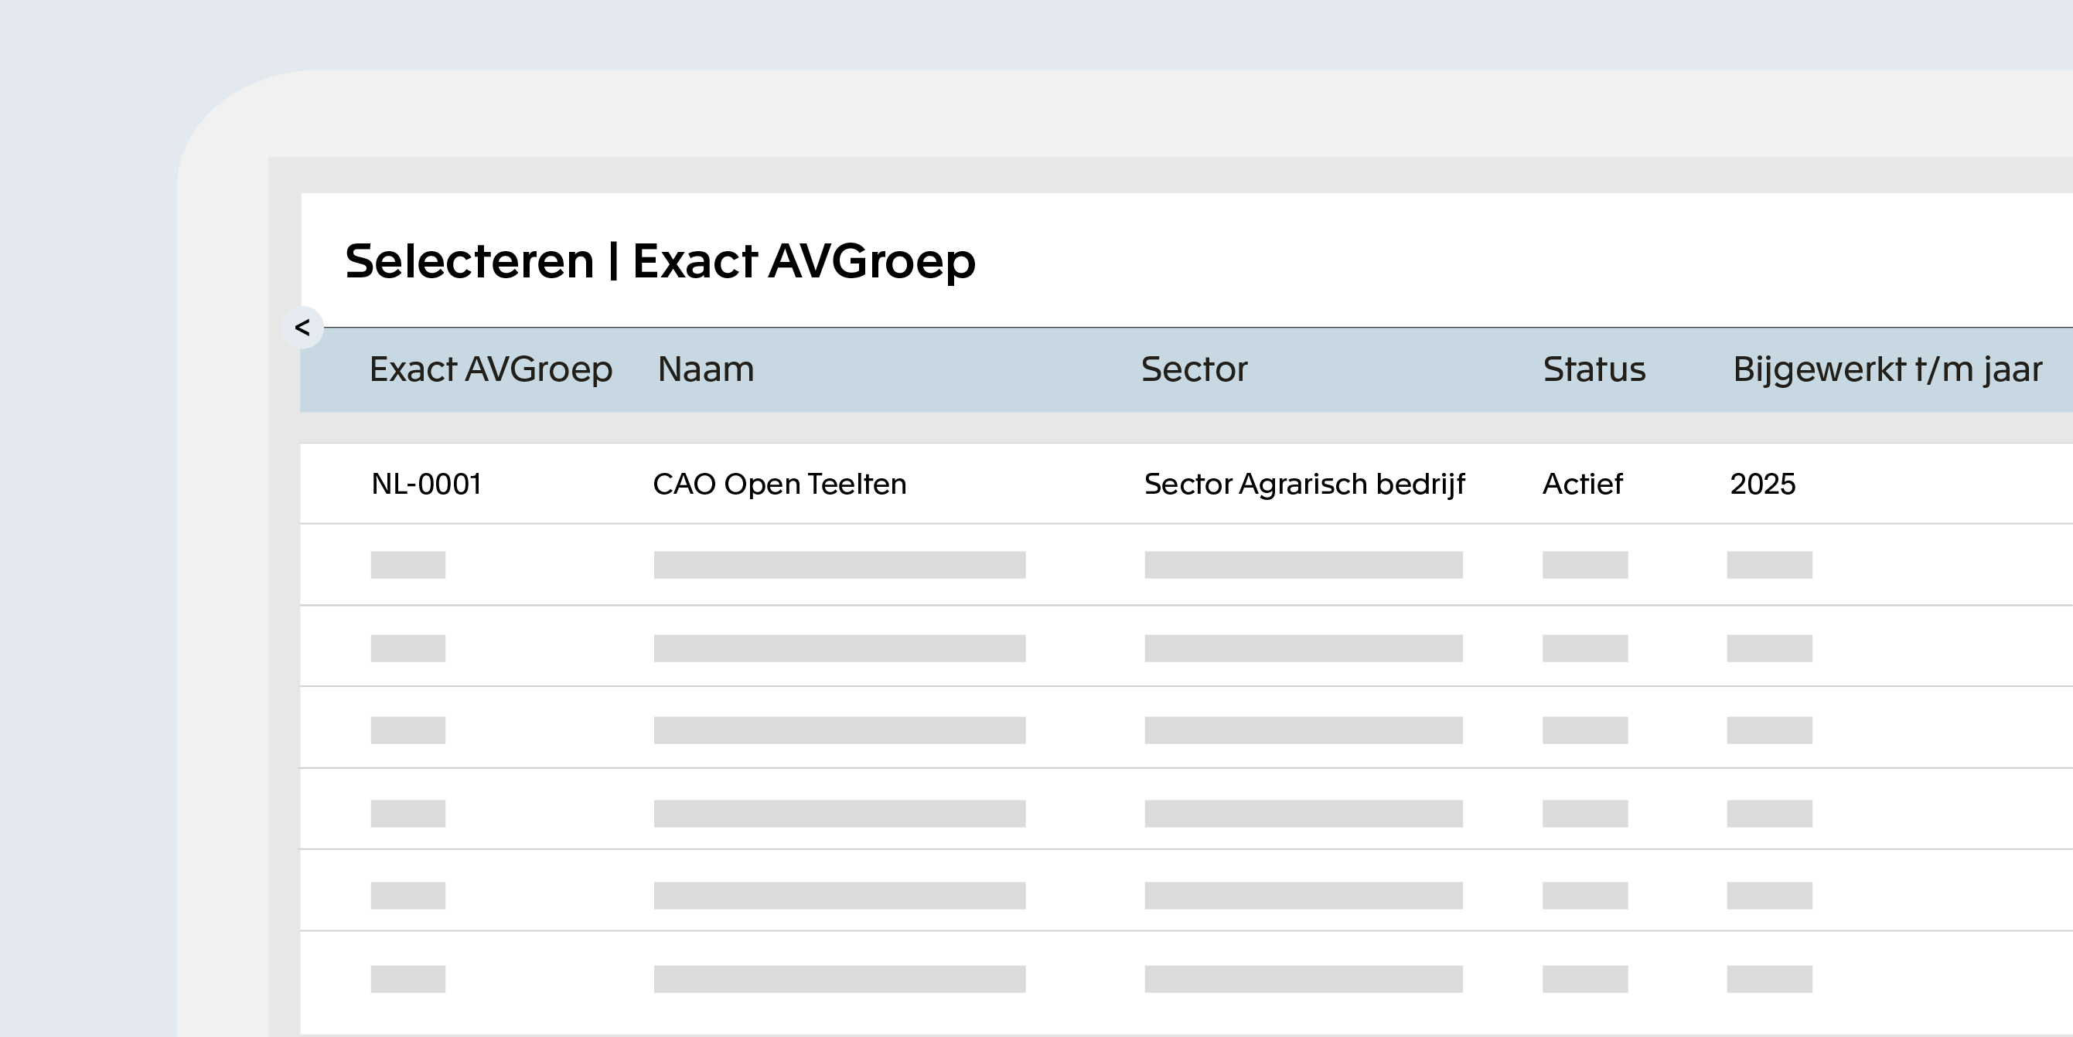Sort by Status column header
The width and height of the screenshot is (2073, 1037).
[x=1594, y=370]
